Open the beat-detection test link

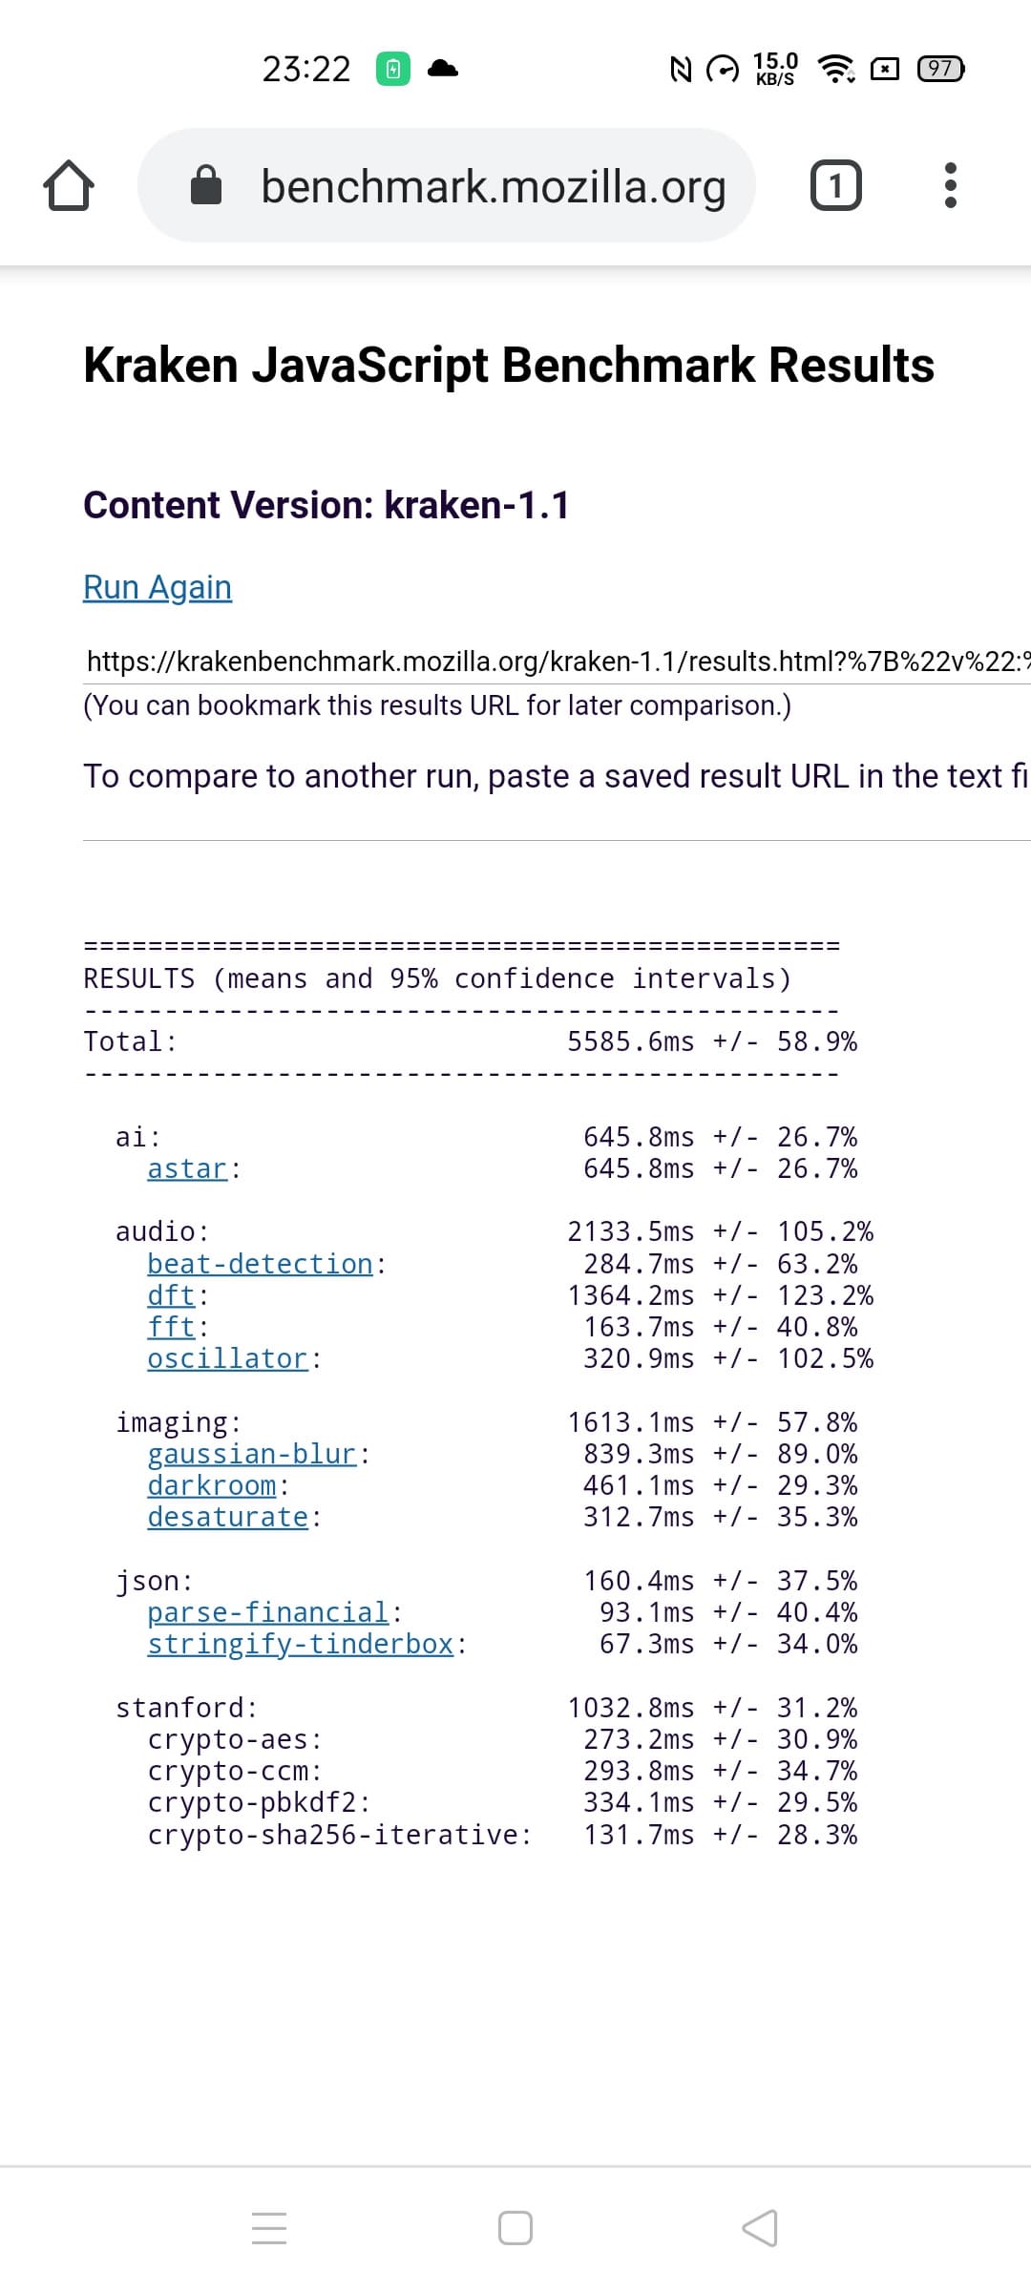[x=260, y=1264]
